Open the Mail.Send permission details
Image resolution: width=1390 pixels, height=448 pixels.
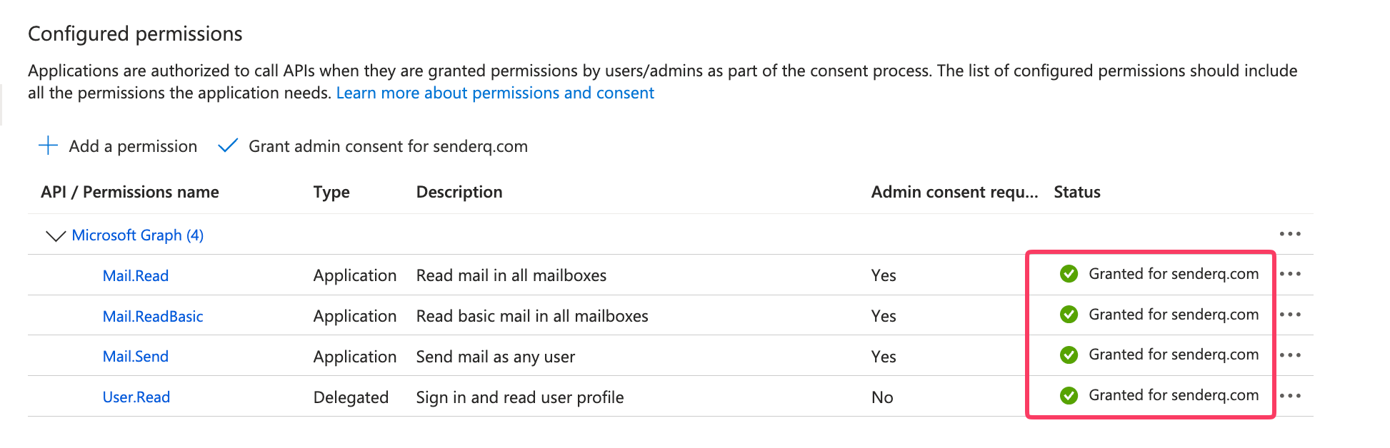(136, 357)
